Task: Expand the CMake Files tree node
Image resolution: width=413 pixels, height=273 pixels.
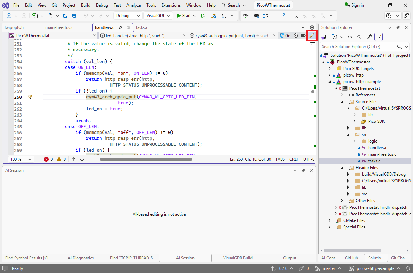Action: tap(329, 220)
